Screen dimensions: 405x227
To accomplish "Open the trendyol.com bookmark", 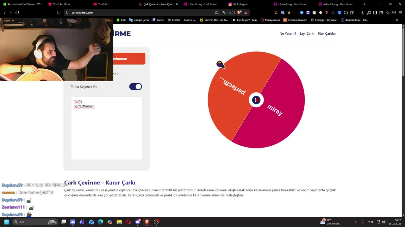I will pyautogui.click(x=270, y=20).
